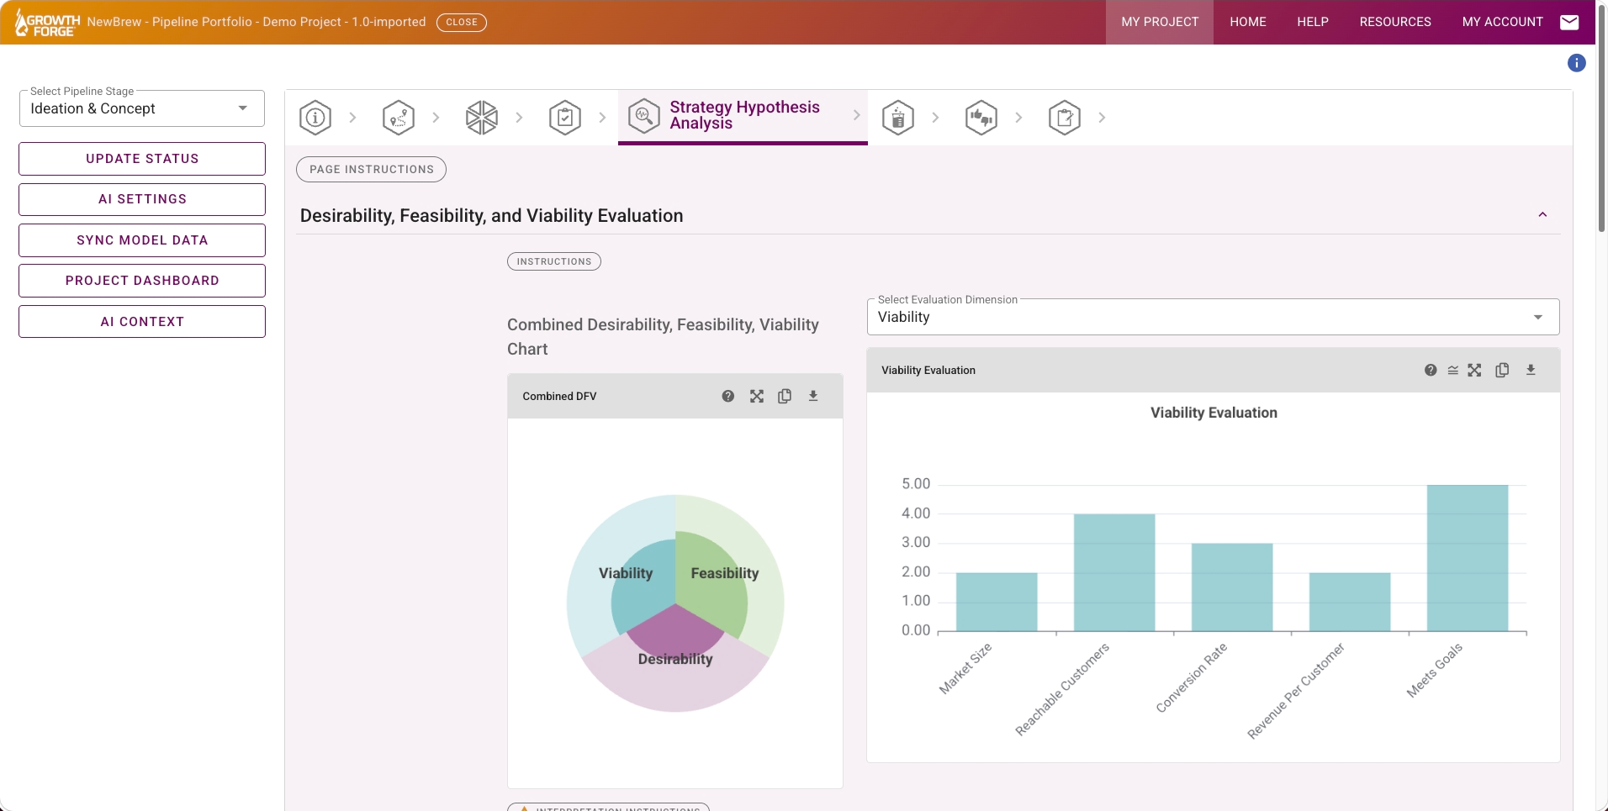1608x811 pixels.
Task: Click the UPDATE STATUS button
Action: point(142,159)
